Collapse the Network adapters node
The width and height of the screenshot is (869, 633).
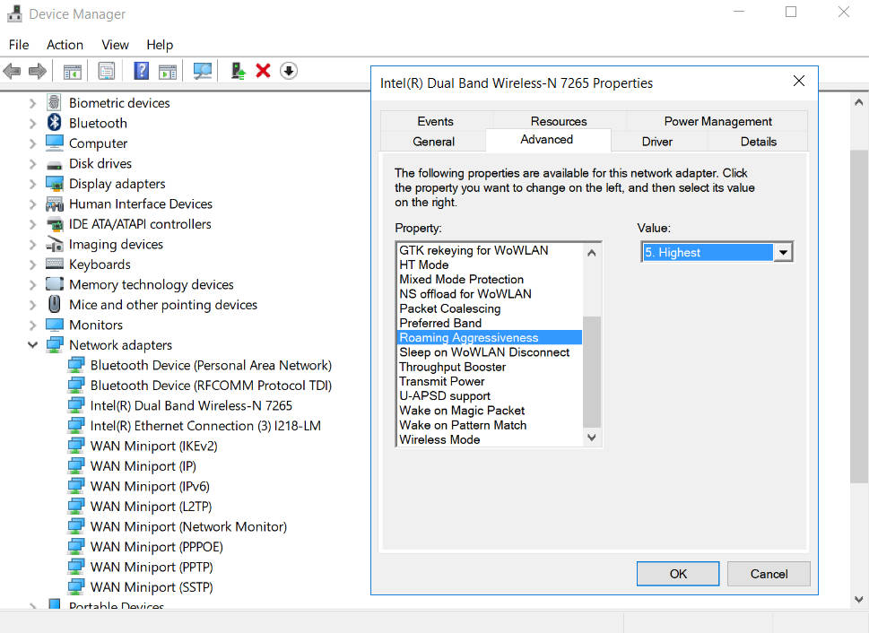pos(32,345)
